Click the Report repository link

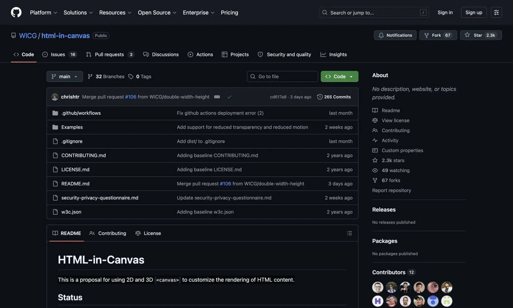pos(391,190)
